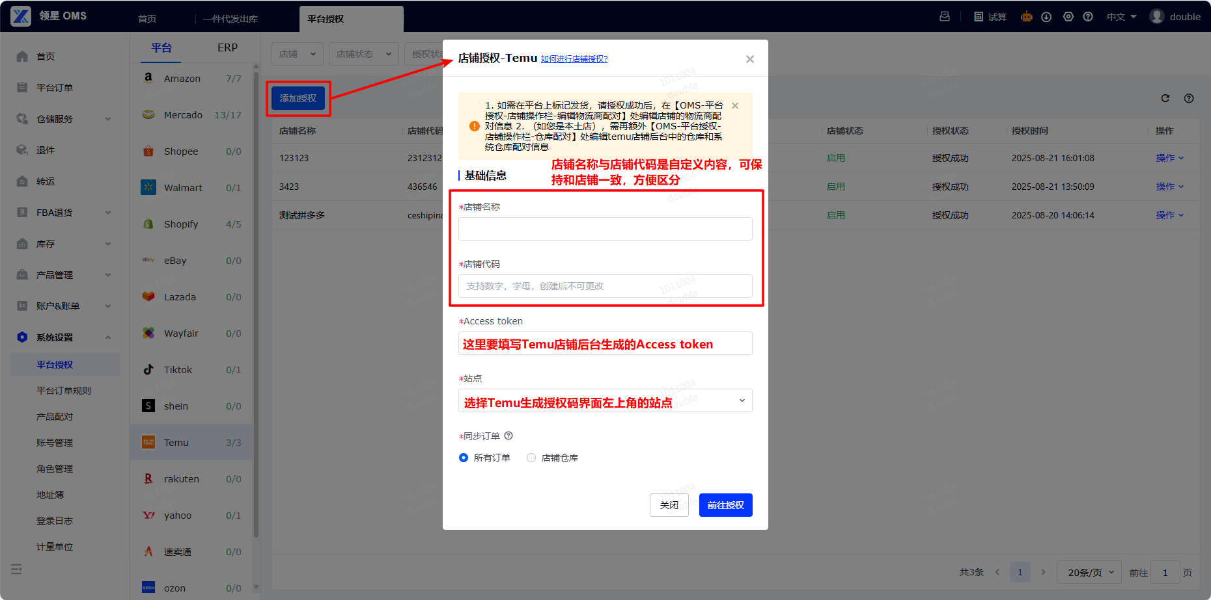
Task: Focus the Access token input field
Action: coord(605,343)
